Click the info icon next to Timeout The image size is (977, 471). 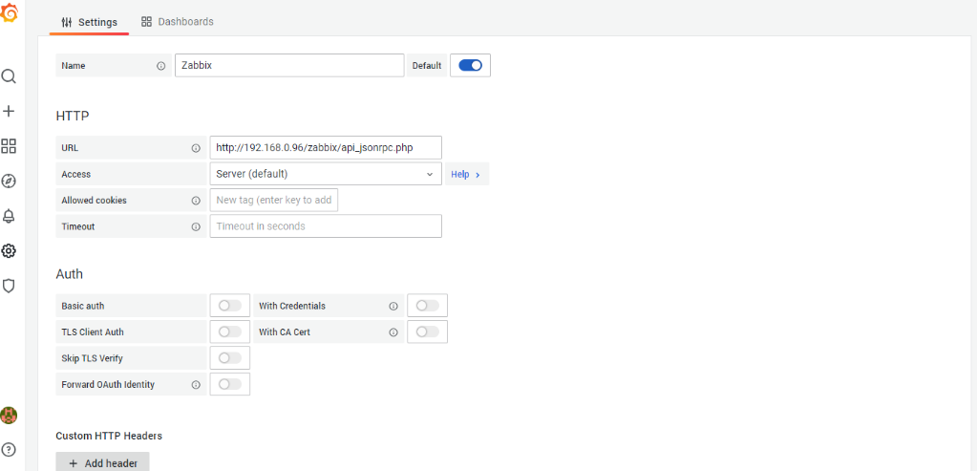(x=196, y=226)
